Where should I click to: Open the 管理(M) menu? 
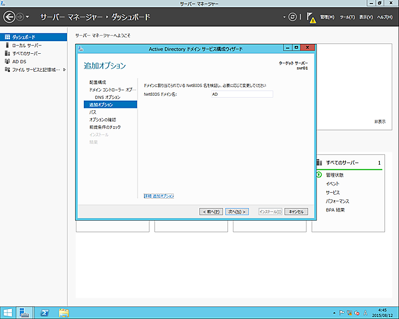[x=327, y=17]
